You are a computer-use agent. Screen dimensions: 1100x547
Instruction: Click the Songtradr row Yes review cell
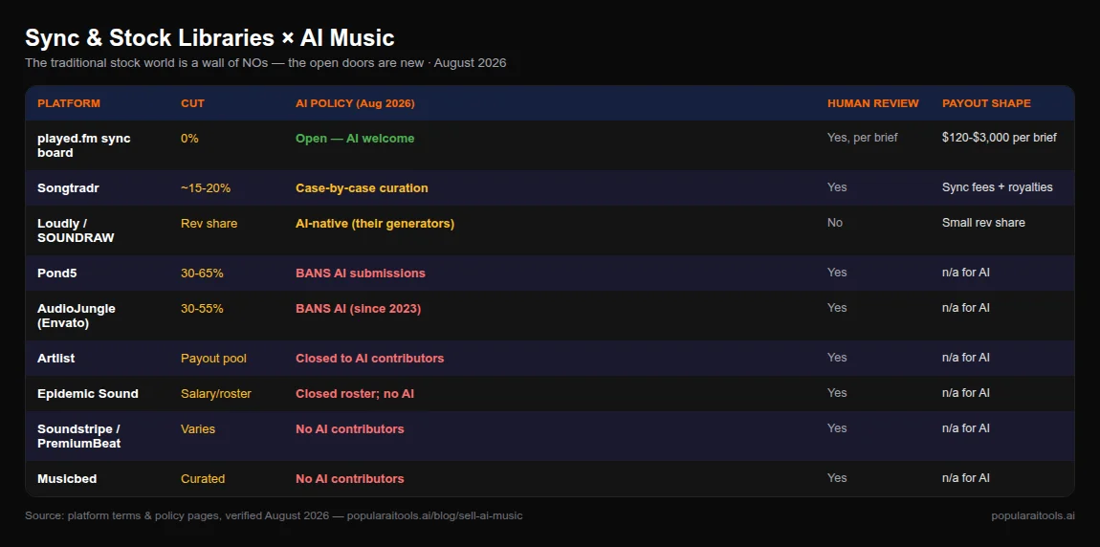[x=837, y=187]
